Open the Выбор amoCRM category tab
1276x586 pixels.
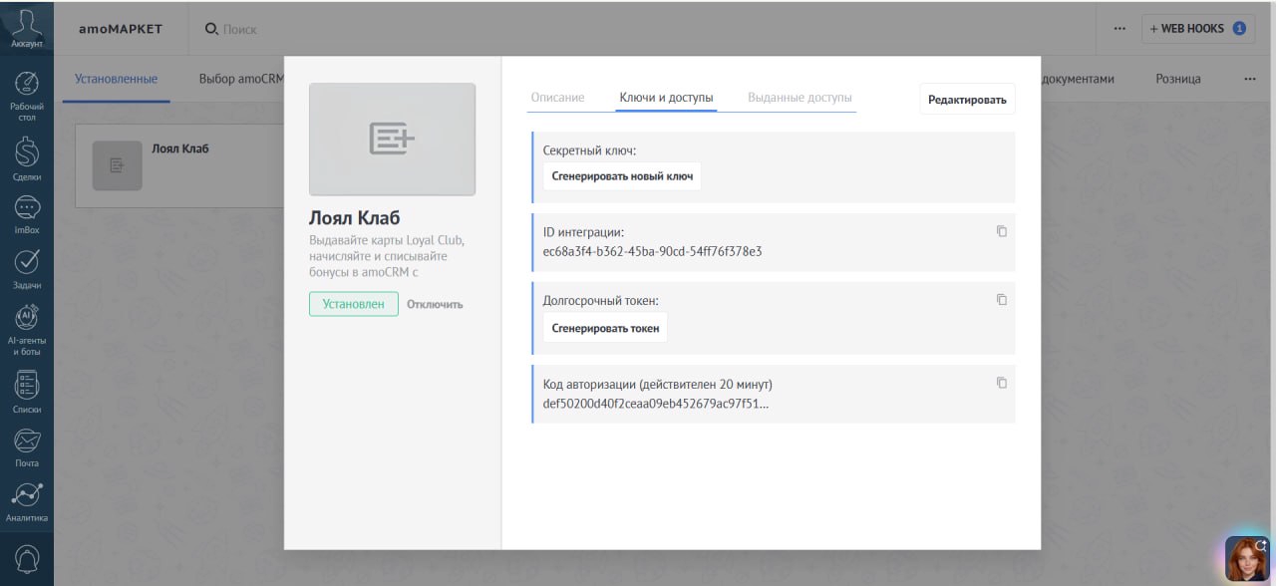[x=241, y=79]
